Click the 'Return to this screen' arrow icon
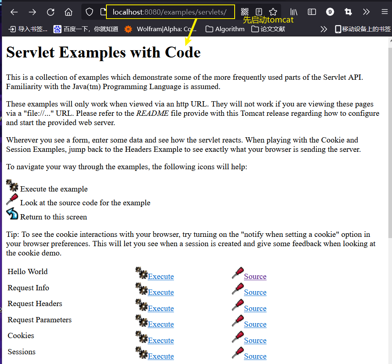 pyautogui.click(x=12, y=213)
